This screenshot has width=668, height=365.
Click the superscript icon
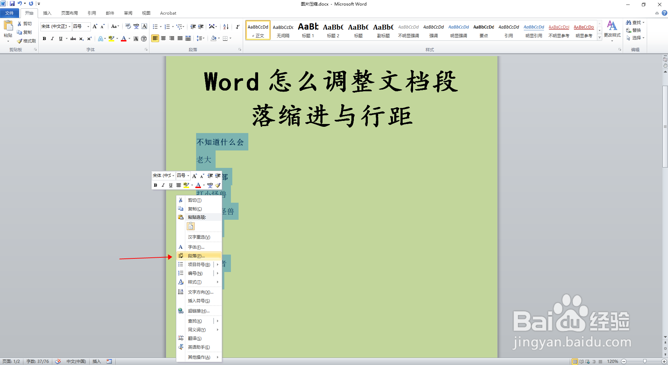pos(89,39)
